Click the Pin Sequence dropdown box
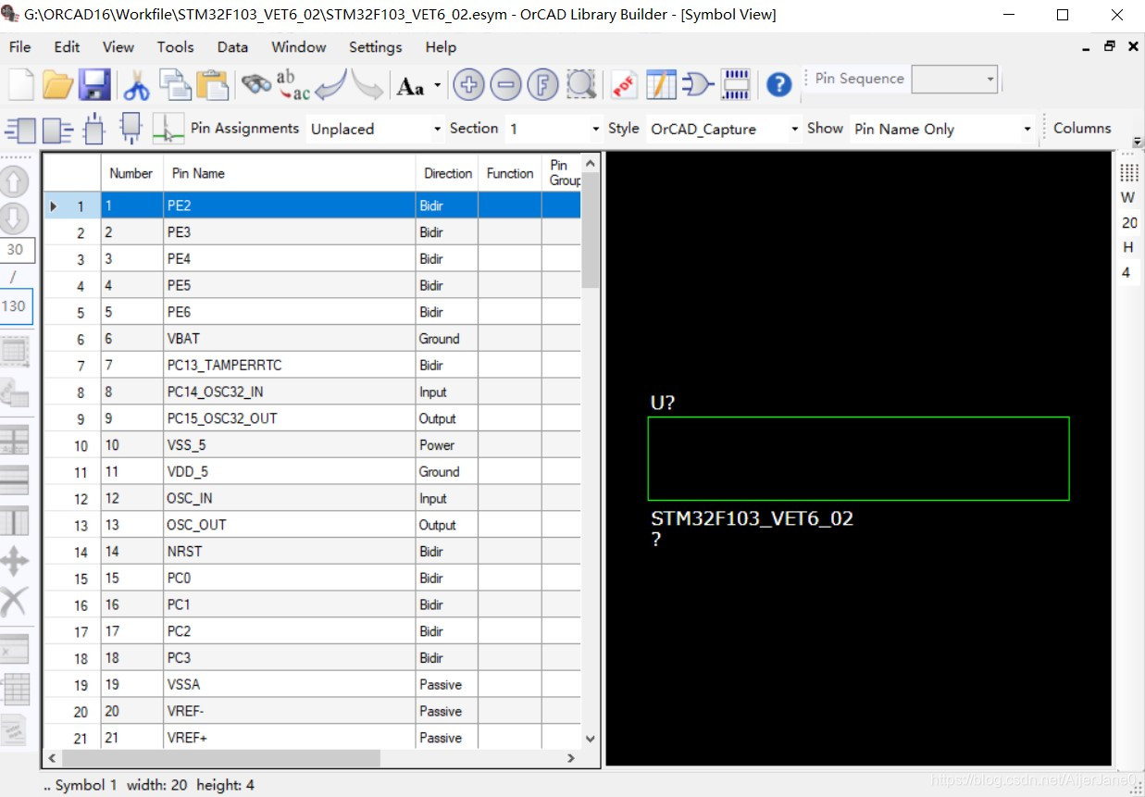 point(953,80)
